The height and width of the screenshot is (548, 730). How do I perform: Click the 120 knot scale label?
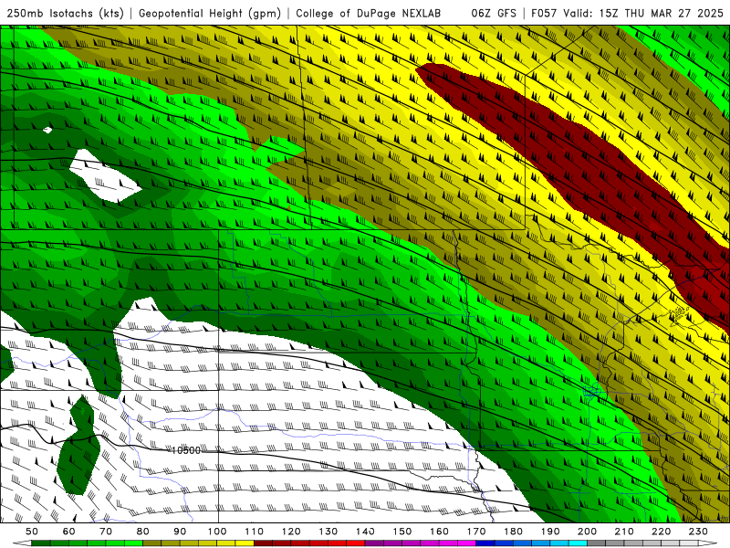[291, 532]
